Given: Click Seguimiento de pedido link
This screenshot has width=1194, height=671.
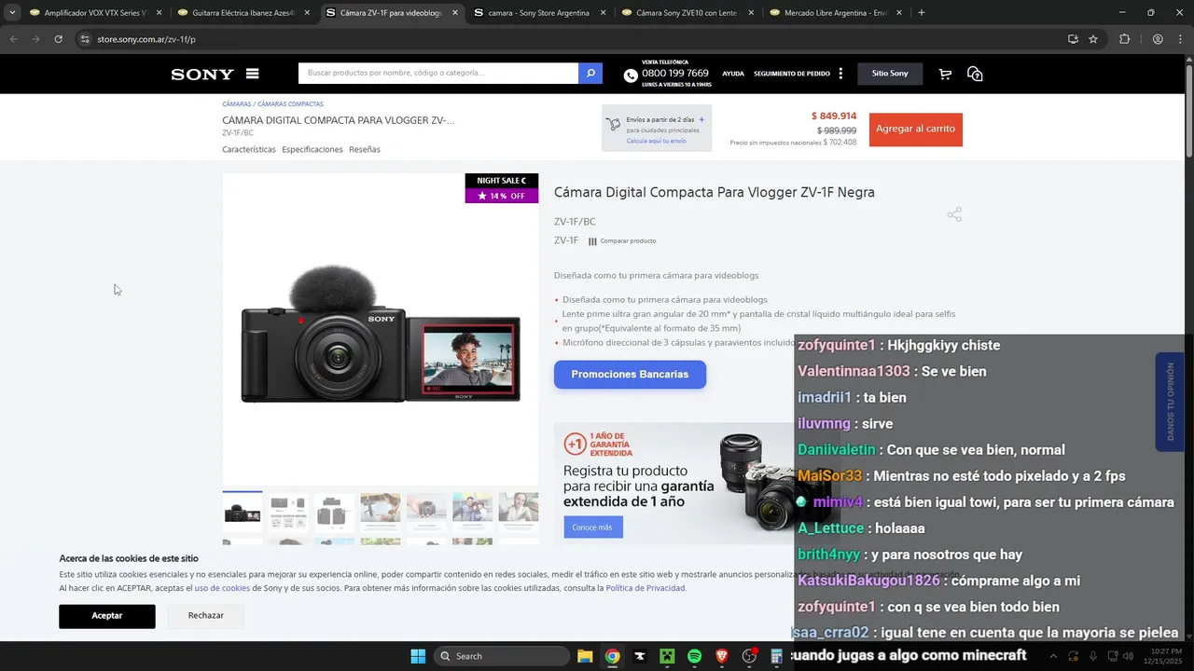Looking at the screenshot, I should [792, 74].
